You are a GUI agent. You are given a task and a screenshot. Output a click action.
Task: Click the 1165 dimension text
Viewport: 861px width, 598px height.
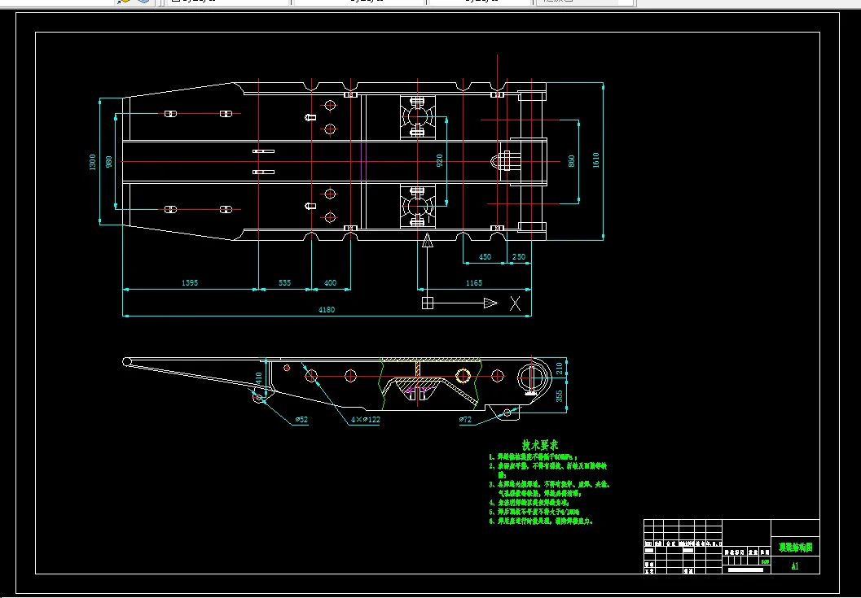(473, 283)
